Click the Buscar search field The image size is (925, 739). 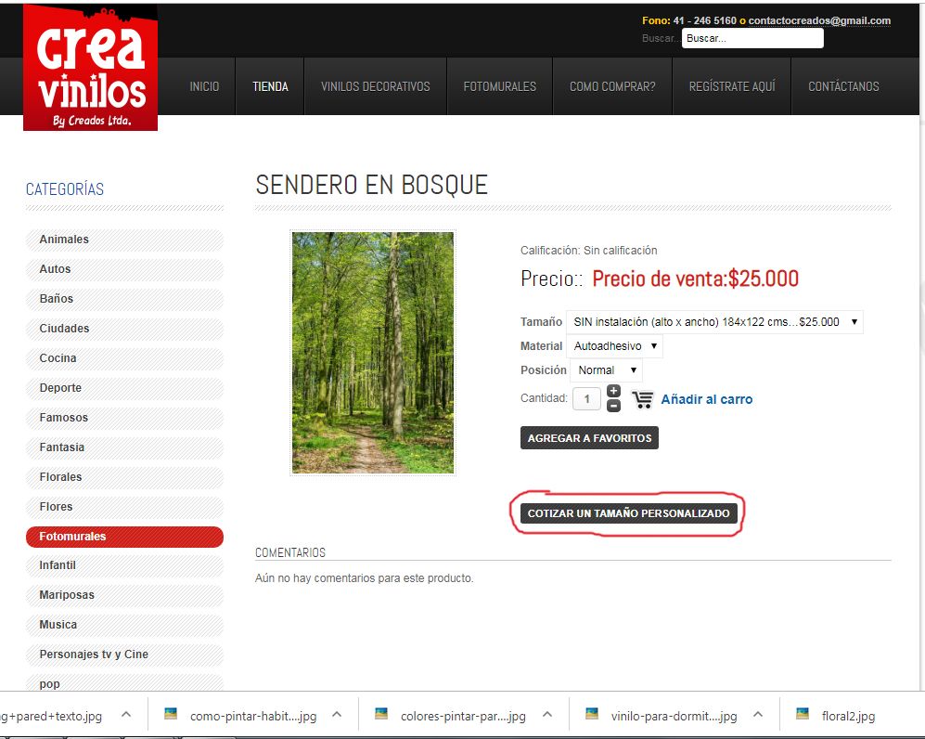tap(752, 38)
